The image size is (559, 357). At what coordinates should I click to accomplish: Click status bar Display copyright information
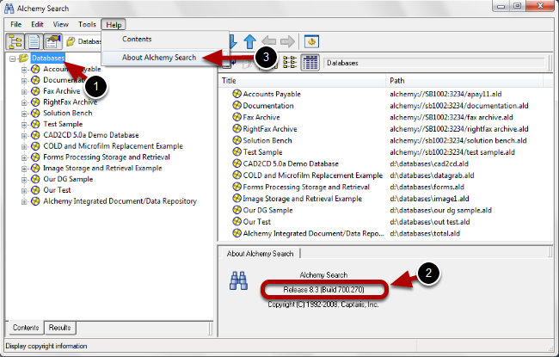coord(46,346)
